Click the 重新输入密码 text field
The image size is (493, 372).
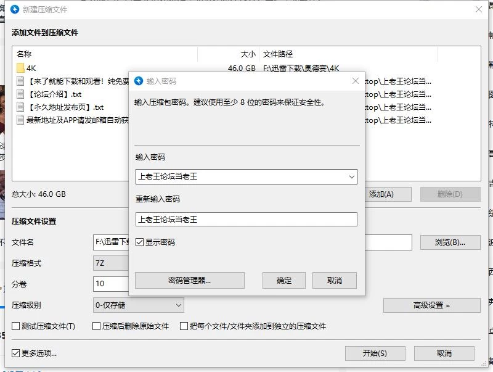[x=246, y=220]
